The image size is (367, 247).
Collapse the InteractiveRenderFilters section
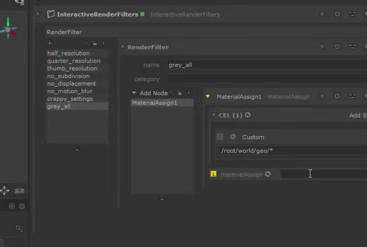click(x=38, y=14)
